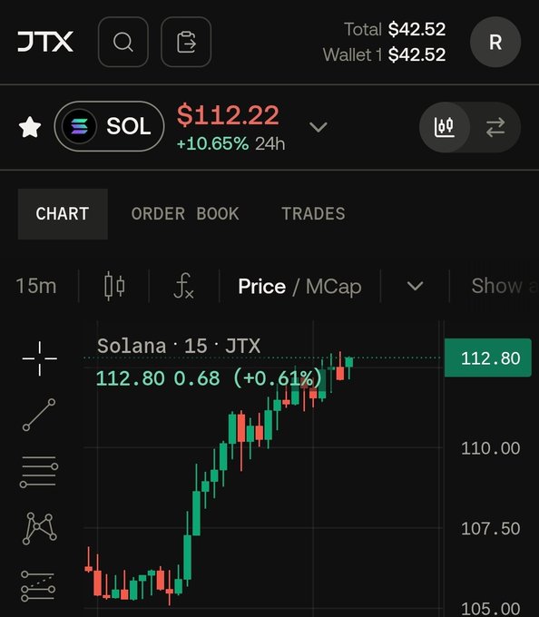Select the CHART tab
Image resolution: width=539 pixels, height=617 pixels.
tap(63, 213)
